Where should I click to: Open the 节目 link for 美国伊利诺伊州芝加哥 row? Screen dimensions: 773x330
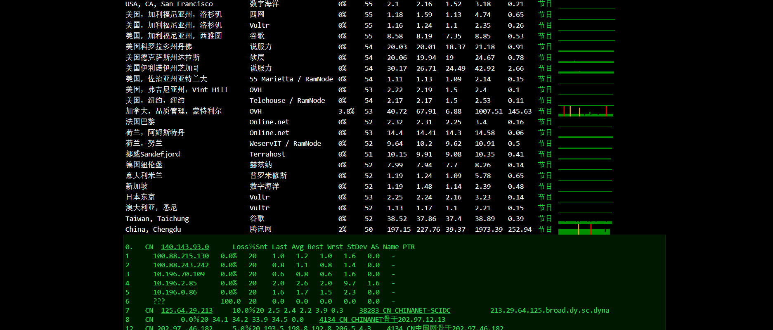(545, 68)
